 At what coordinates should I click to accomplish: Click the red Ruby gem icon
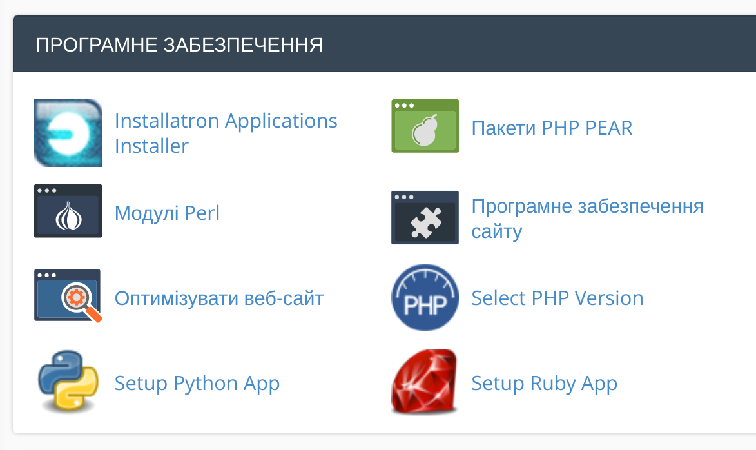425,382
